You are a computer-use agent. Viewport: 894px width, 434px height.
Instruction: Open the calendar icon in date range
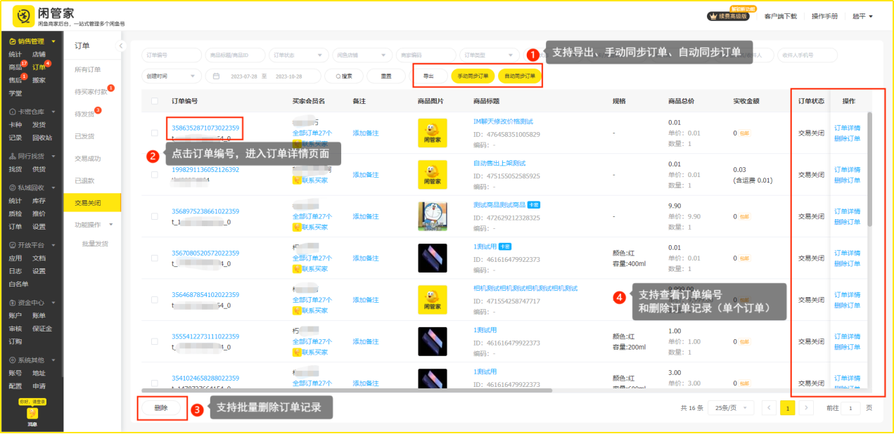pyautogui.click(x=216, y=76)
